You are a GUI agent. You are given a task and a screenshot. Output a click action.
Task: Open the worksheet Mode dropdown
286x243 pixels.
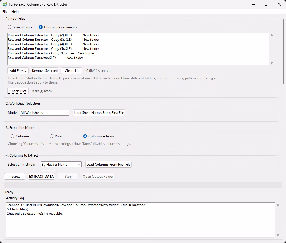(x=44, y=113)
